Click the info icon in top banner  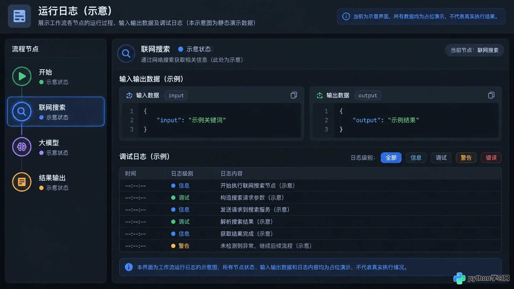346,16
